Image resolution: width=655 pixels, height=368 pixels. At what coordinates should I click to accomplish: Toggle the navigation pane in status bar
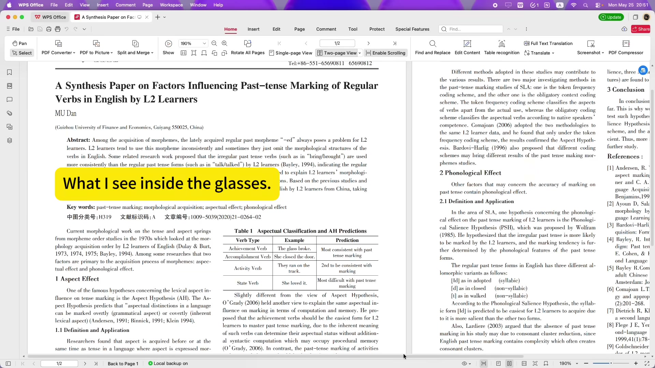(x=8, y=364)
